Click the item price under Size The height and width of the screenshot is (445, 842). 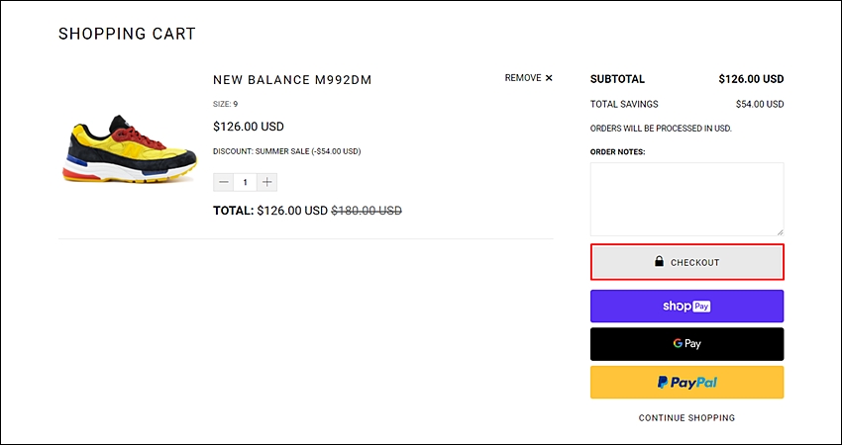[249, 127]
